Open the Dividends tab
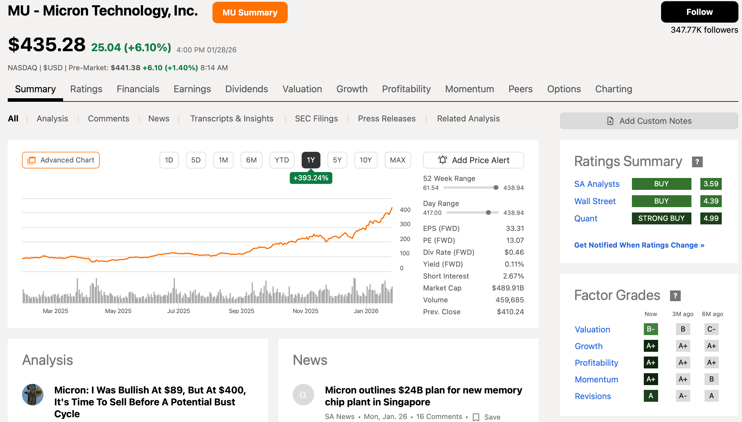This screenshot has width=742, height=422. [x=246, y=89]
